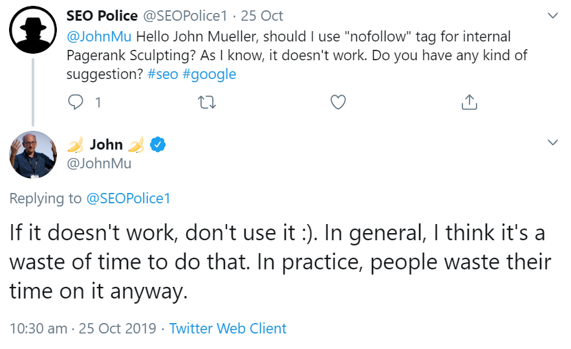Screen dimensions: 571x349
Task: Like the SEO Police tweet
Action: point(338,102)
